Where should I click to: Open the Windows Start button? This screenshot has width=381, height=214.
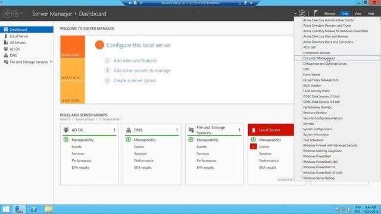(5, 209)
